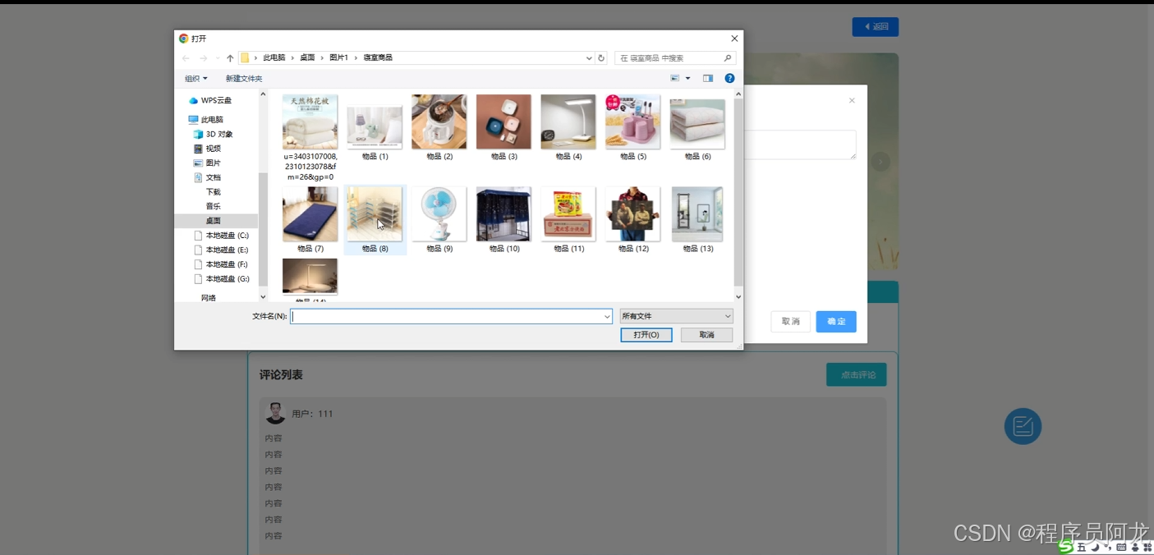
Task: Select thumbnail 物品 (11)
Action: [568, 220]
